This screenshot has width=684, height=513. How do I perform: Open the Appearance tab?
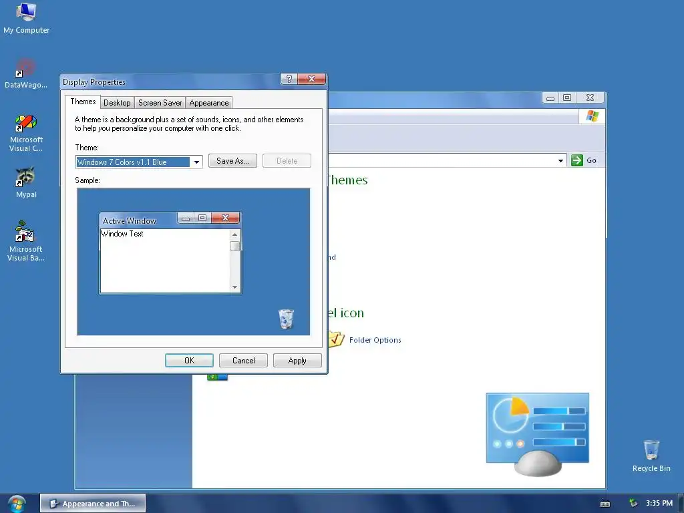(209, 103)
